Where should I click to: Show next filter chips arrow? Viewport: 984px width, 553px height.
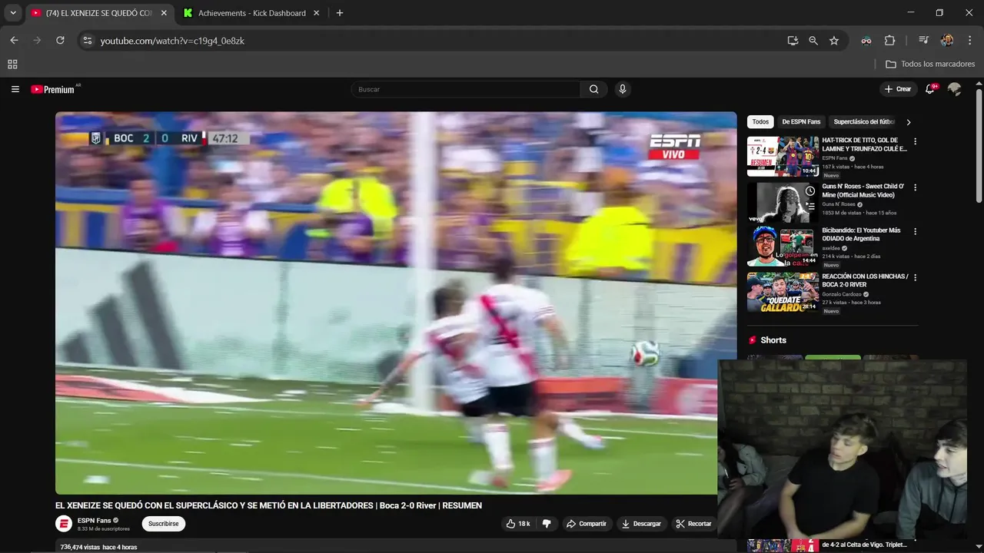(x=909, y=122)
